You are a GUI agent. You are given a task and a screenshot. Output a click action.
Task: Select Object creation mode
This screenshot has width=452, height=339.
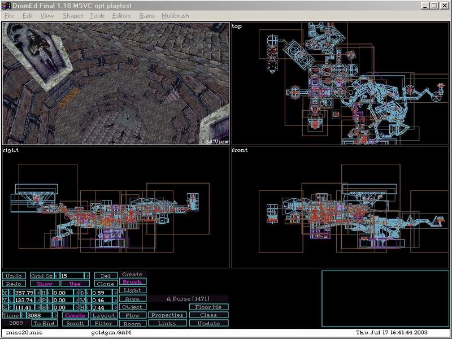[132, 307]
